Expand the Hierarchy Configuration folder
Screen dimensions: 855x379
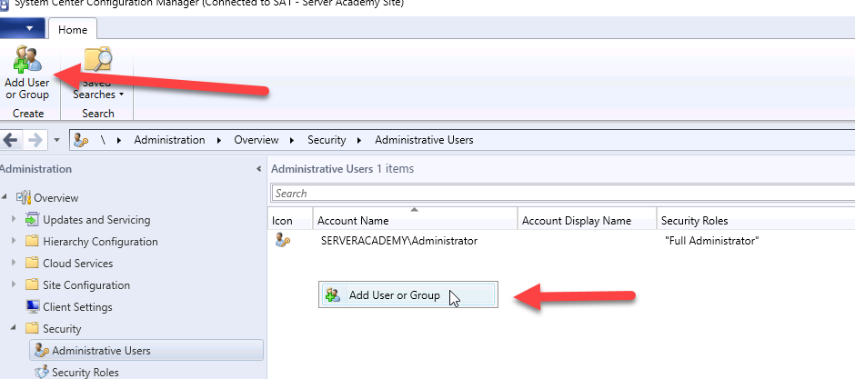(15, 241)
